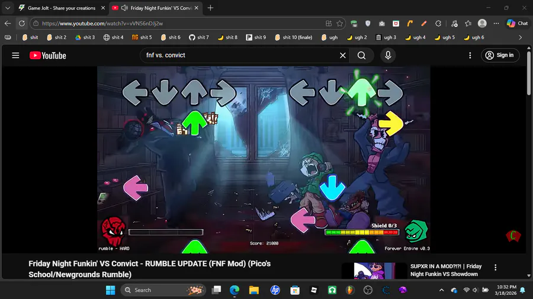533x299 pixels.
Task: Open the browser Extensions puzzle icon
Action: point(438,24)
